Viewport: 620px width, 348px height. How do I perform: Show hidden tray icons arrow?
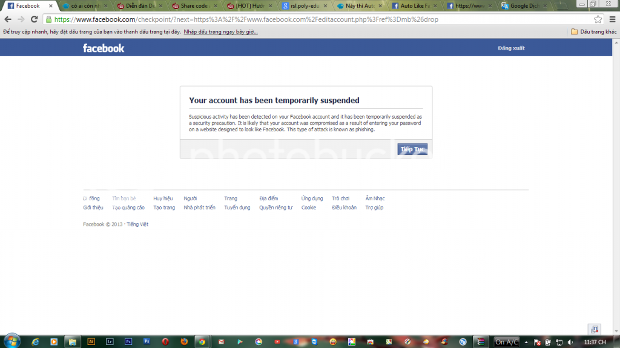[526, 342]
